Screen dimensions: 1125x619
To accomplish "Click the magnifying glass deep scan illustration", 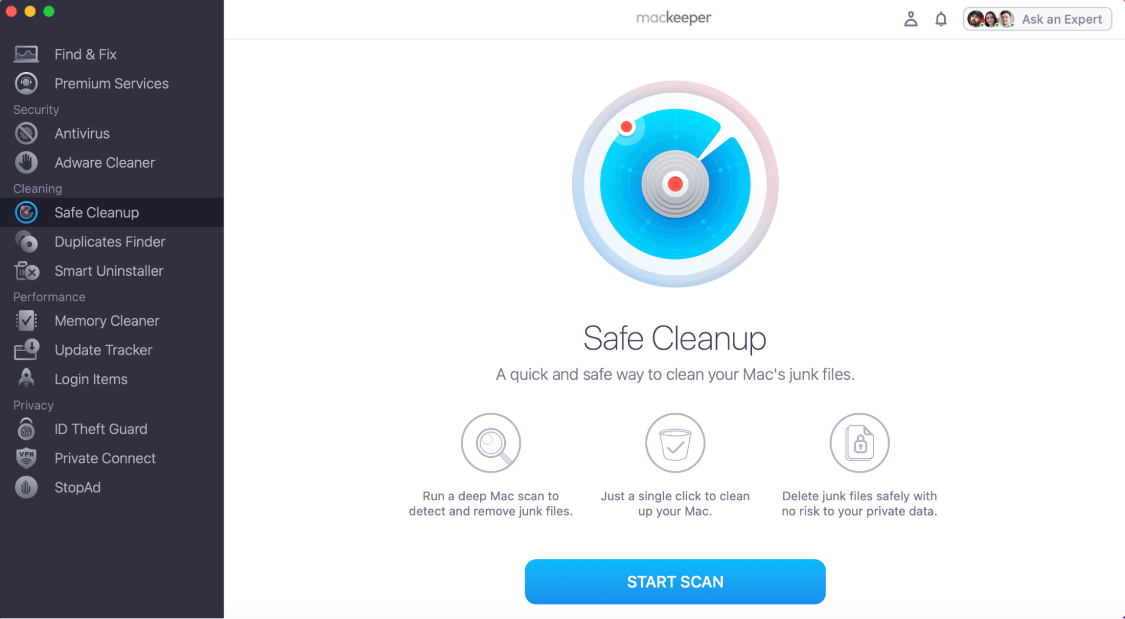I will pyautogui.click(x=490, y=443).
